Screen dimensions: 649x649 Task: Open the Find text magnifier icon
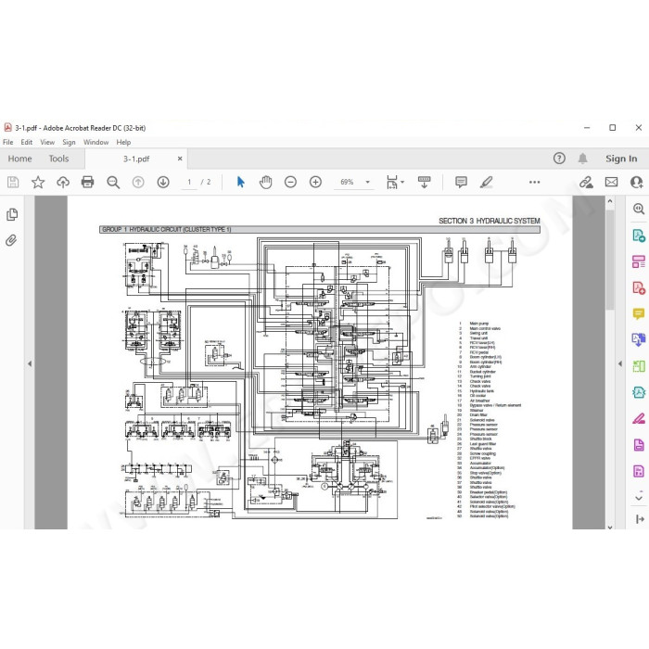pyautogui.click(x=113, y=182)
